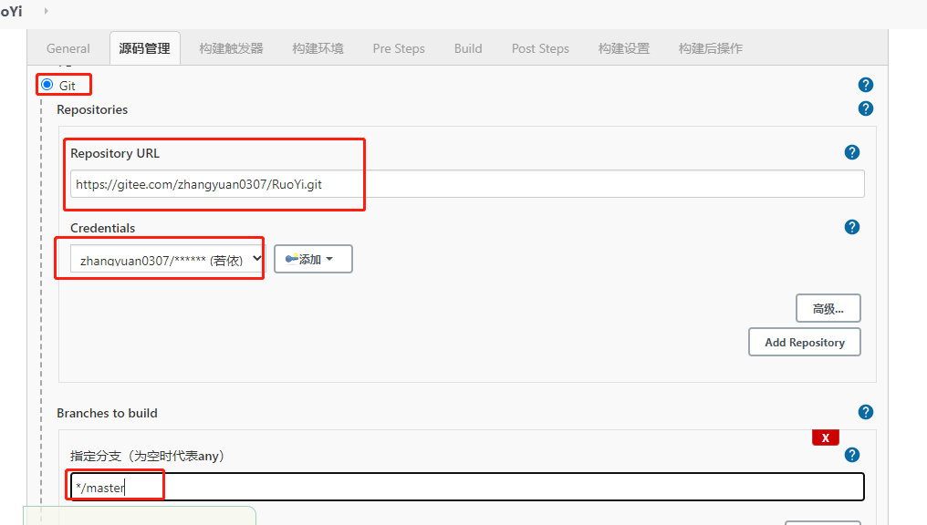Screen dimensions: 927x525
Task: Click the oYi breadcrumb link
Action: (x=11, y=11)
